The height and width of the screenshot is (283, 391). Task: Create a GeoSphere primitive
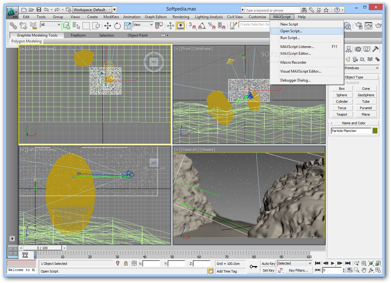pyautogui.click(x=366, y=95)
